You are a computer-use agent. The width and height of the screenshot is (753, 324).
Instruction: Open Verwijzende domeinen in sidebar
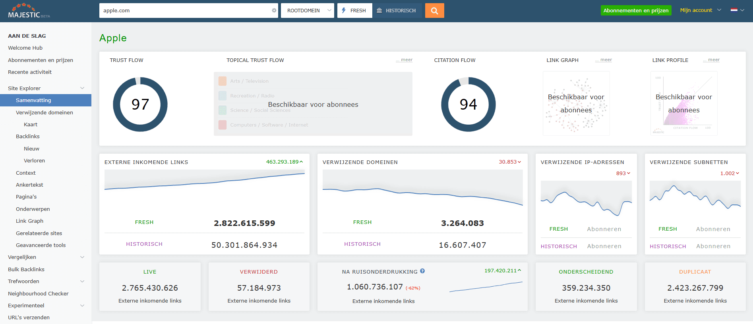(x=45, y=113)
